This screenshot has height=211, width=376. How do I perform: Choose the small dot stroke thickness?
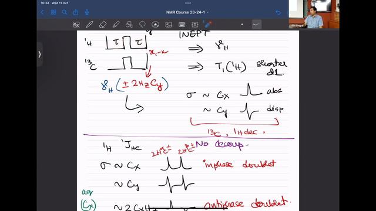[242, 25]
